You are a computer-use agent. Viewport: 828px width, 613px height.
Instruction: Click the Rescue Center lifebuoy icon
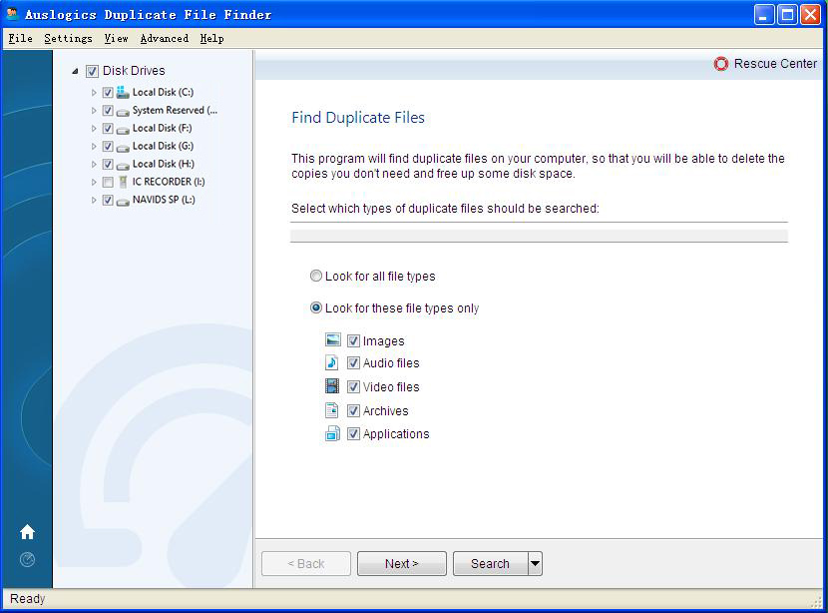[x=721, y=64]
